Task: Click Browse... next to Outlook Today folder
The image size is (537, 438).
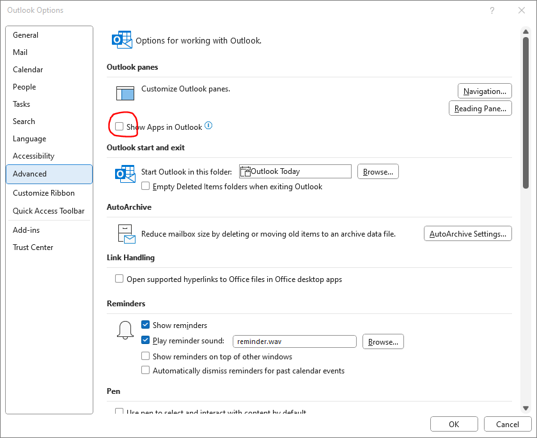Action: pos(378,171)
